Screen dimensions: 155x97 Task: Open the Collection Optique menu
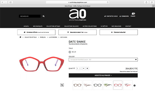tap(53, 26)
